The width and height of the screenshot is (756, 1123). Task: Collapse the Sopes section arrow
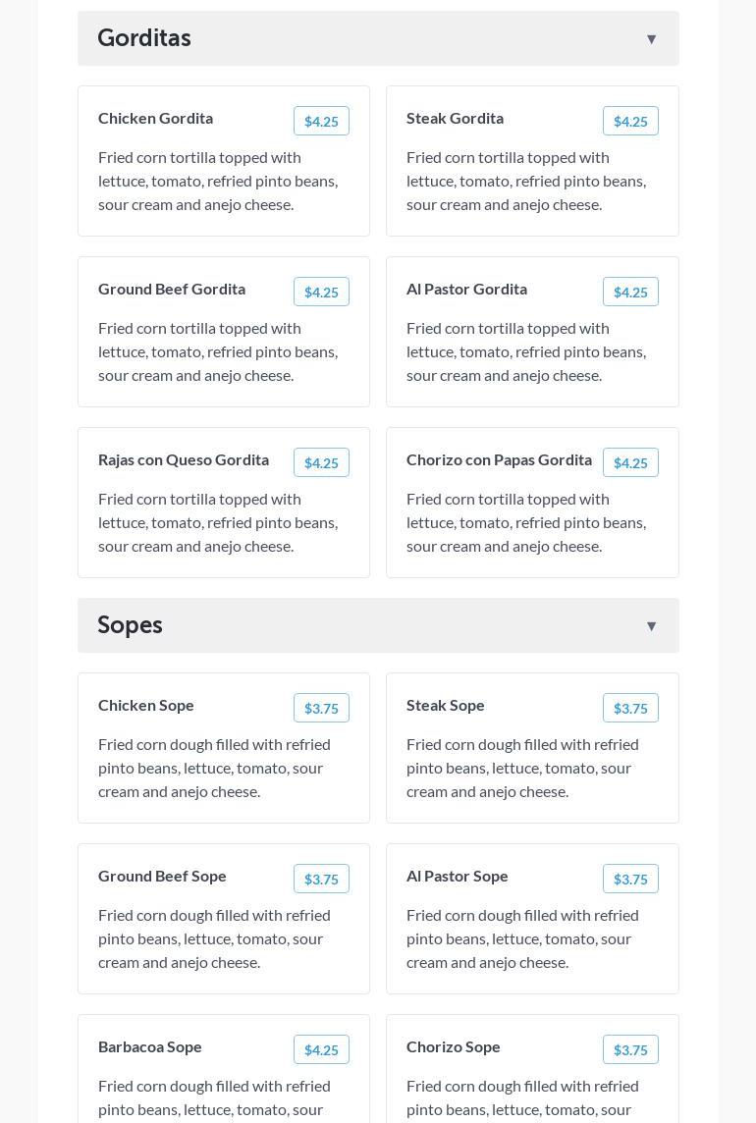[x=651, y=626]
